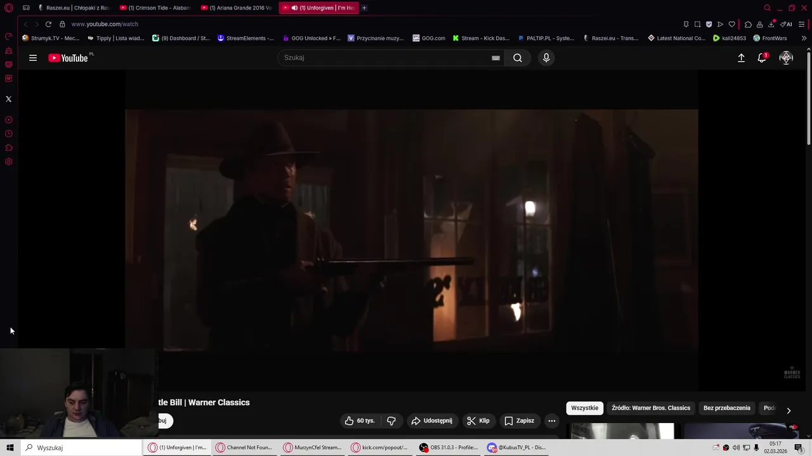The image size is (812, 456).
Task: Switch to the Crimson Tide - Alabama tab
Action: pyautogui.click(x=155, y=8)
